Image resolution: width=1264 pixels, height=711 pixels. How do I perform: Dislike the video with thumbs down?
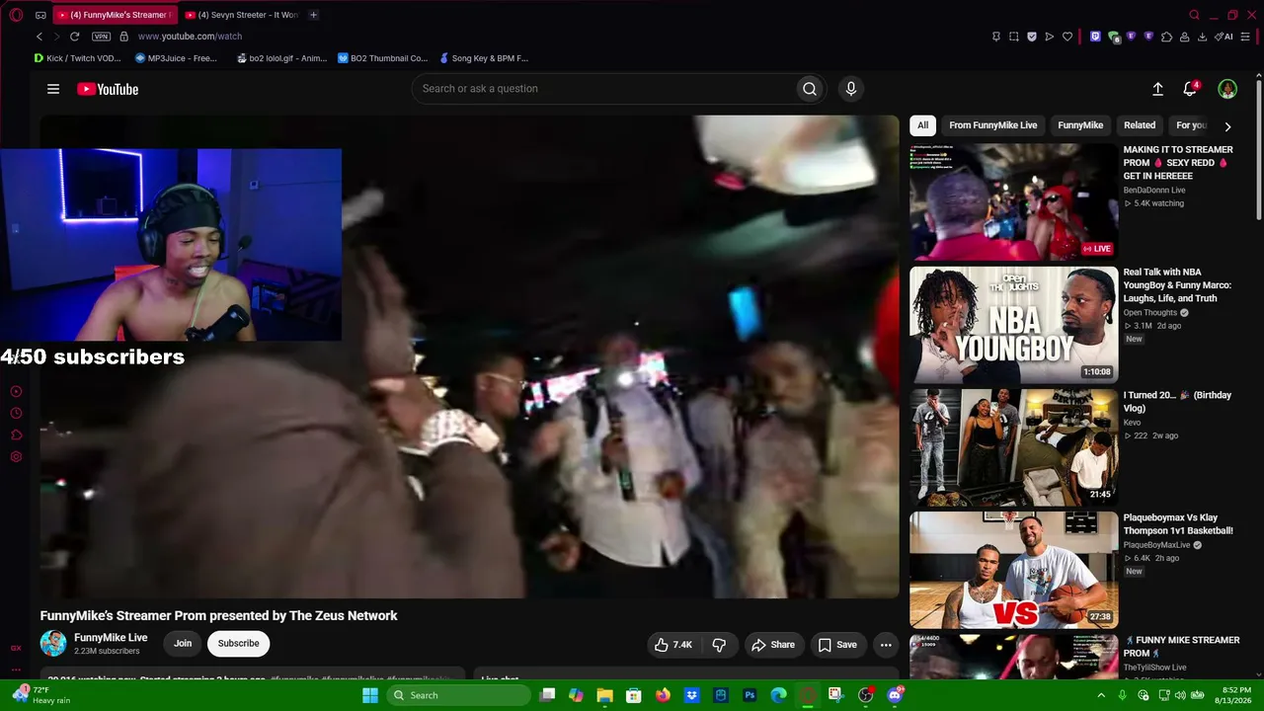point(719,645)
